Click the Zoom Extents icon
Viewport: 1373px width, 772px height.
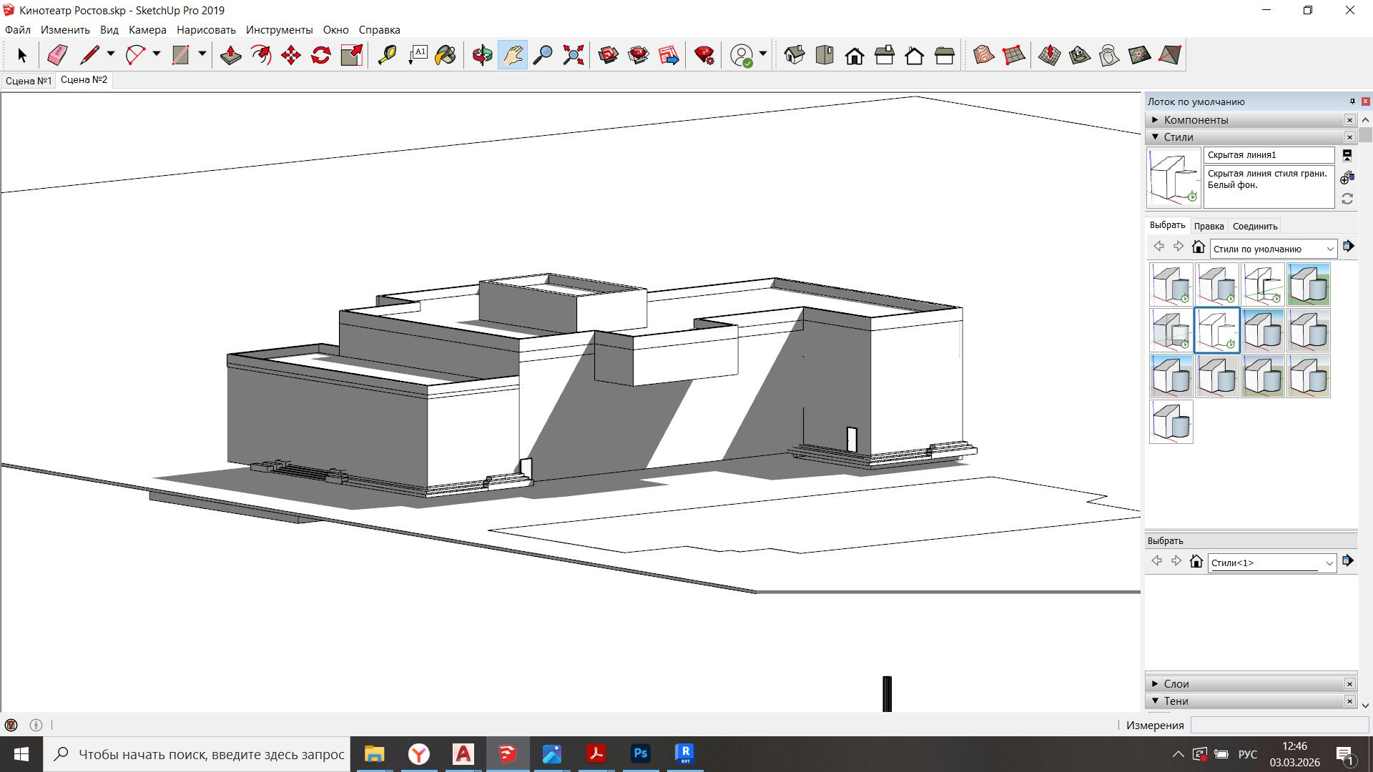click(x=573, y=55)
